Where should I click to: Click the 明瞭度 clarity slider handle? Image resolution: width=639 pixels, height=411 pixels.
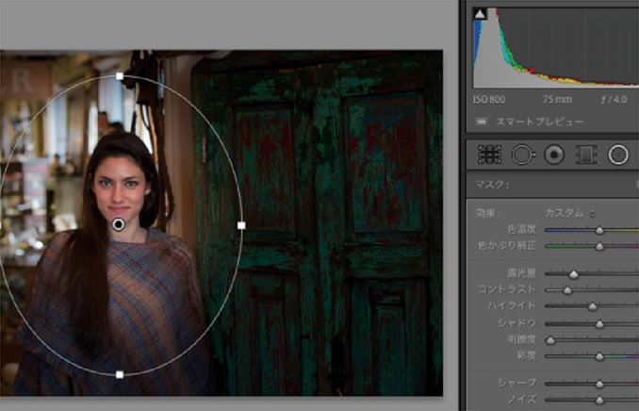550,339
